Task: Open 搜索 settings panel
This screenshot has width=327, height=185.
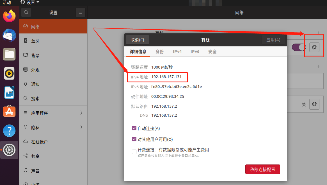Action: pos(53,99)
